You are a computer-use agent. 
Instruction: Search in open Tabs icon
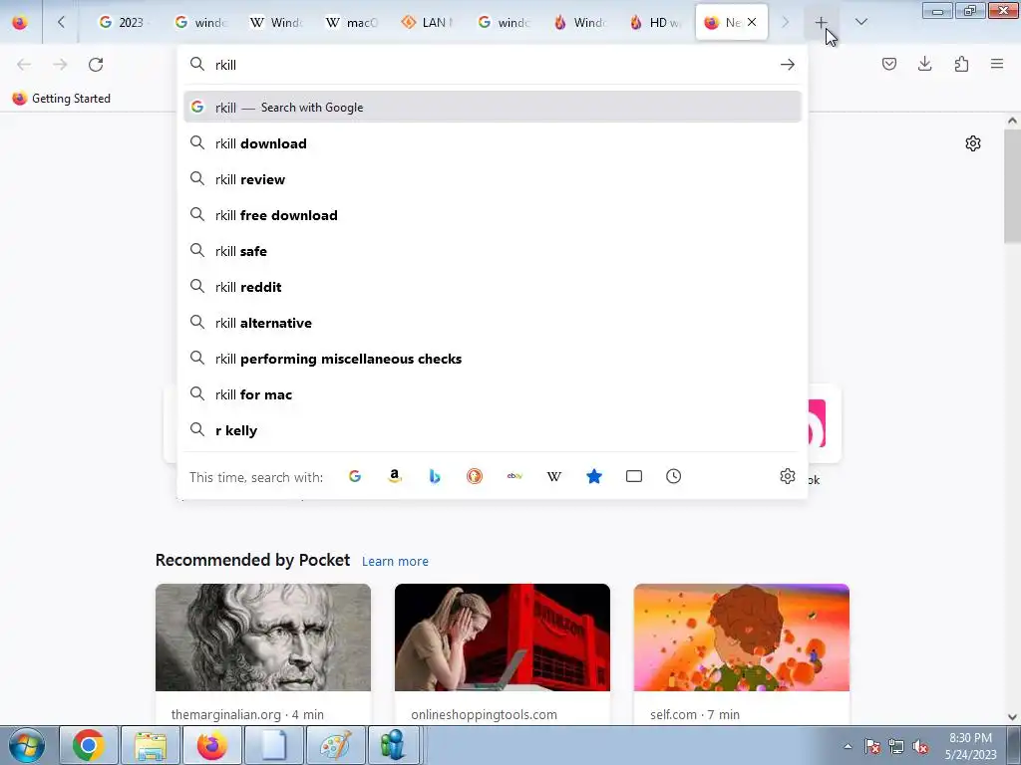(x=633, y=476)
